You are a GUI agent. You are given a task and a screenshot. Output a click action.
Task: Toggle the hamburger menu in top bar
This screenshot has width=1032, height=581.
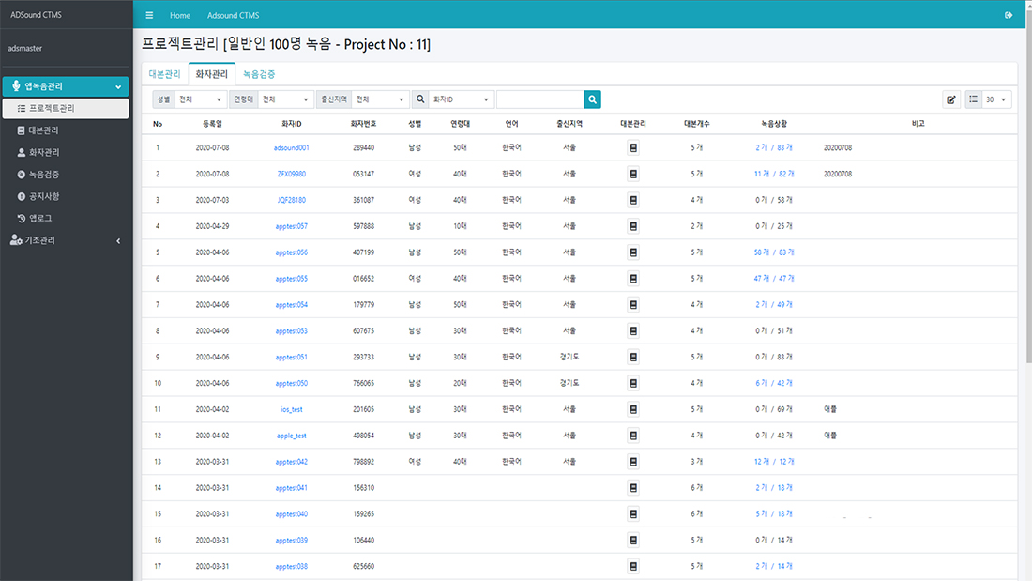pos(149,15)
